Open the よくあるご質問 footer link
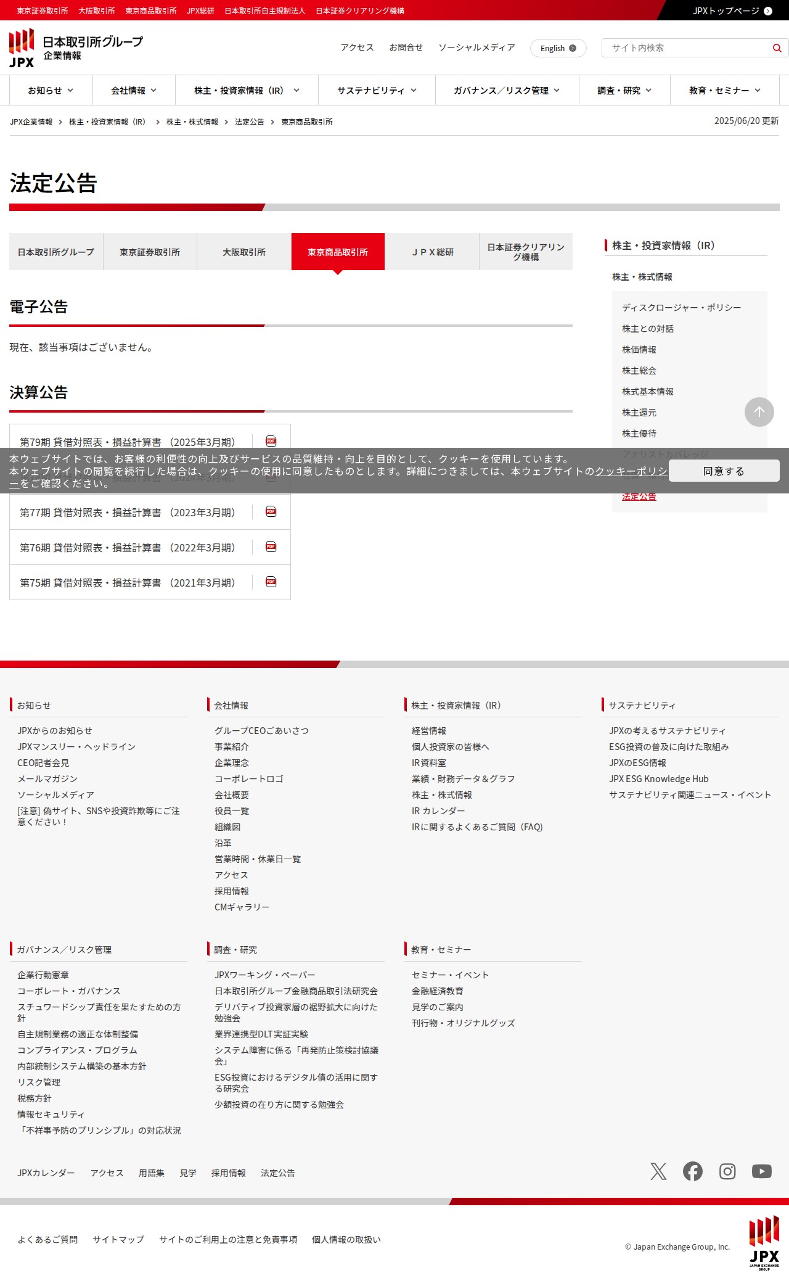 click(x=47, y=1240)
